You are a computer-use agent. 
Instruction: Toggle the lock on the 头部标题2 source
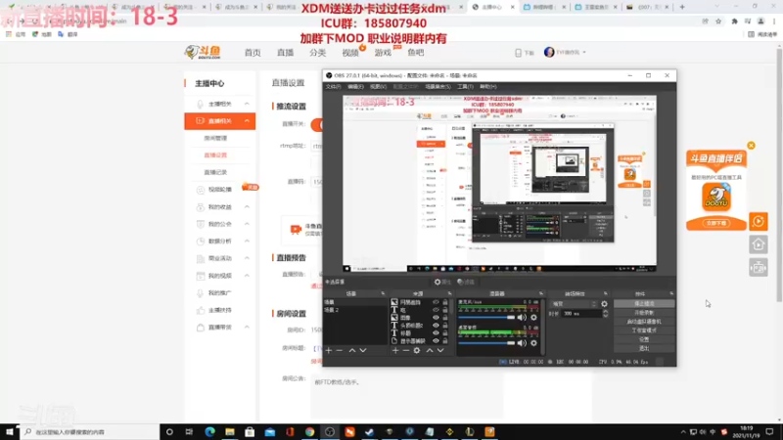pyautogui.click(x=445, y=326)
